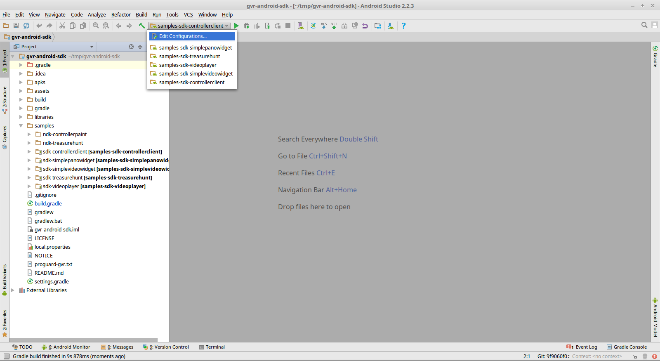Open the 9: Version Control tool window

tap(165, 347)
